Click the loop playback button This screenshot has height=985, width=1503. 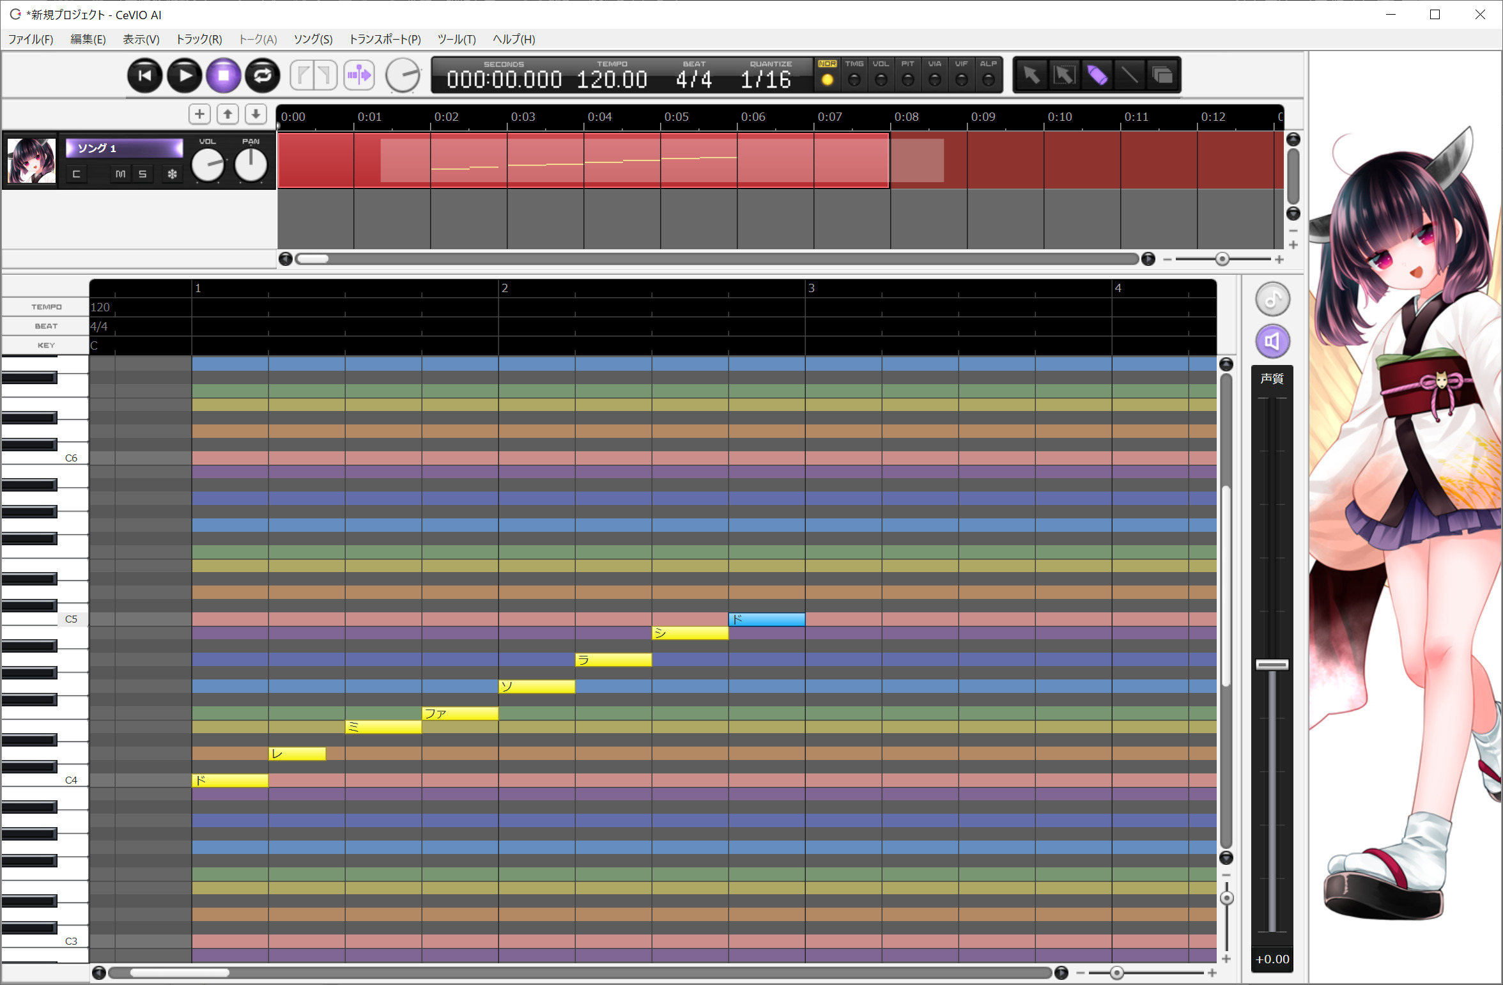pos(263,75)
